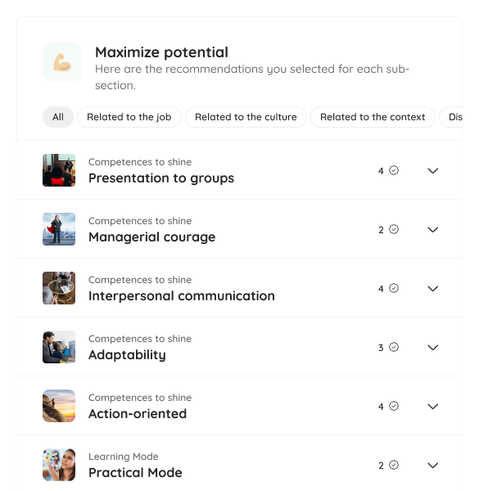
Task: Click the flexed arm Maximize potential icon
Action: coord(62,62)
